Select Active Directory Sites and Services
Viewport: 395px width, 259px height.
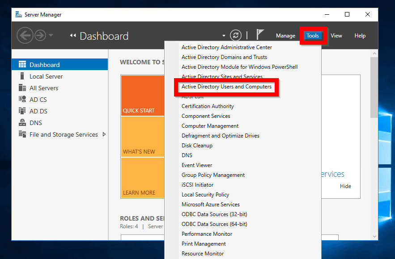[222, 76]
